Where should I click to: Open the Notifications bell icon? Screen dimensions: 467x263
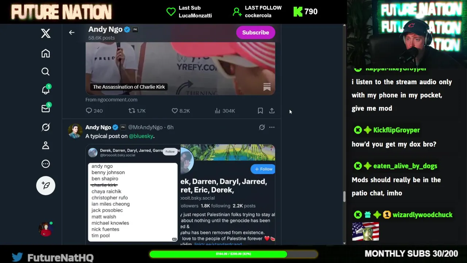click(46, 90)
